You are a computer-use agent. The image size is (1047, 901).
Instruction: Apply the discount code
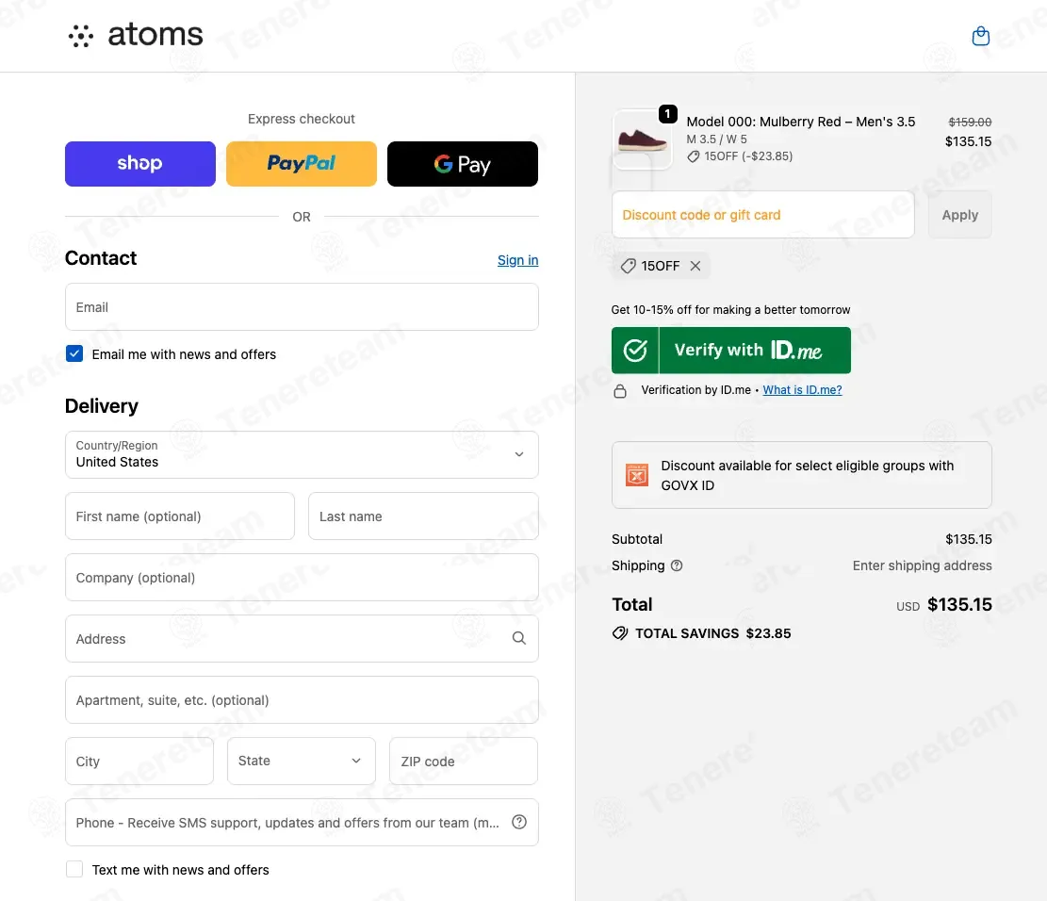(959, 215)
